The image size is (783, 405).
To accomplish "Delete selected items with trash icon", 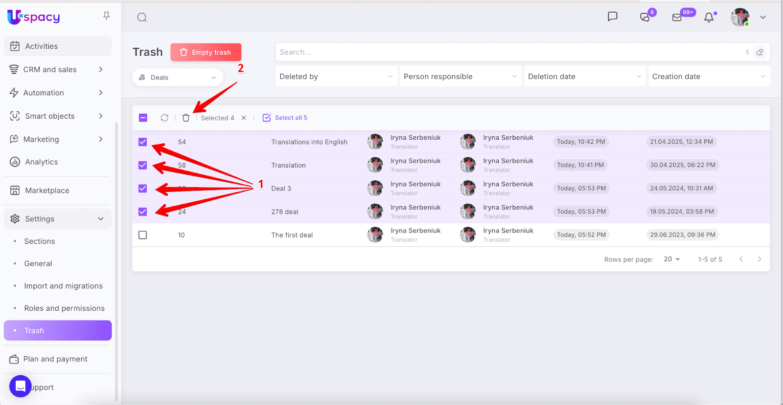I will pos(186,118).
